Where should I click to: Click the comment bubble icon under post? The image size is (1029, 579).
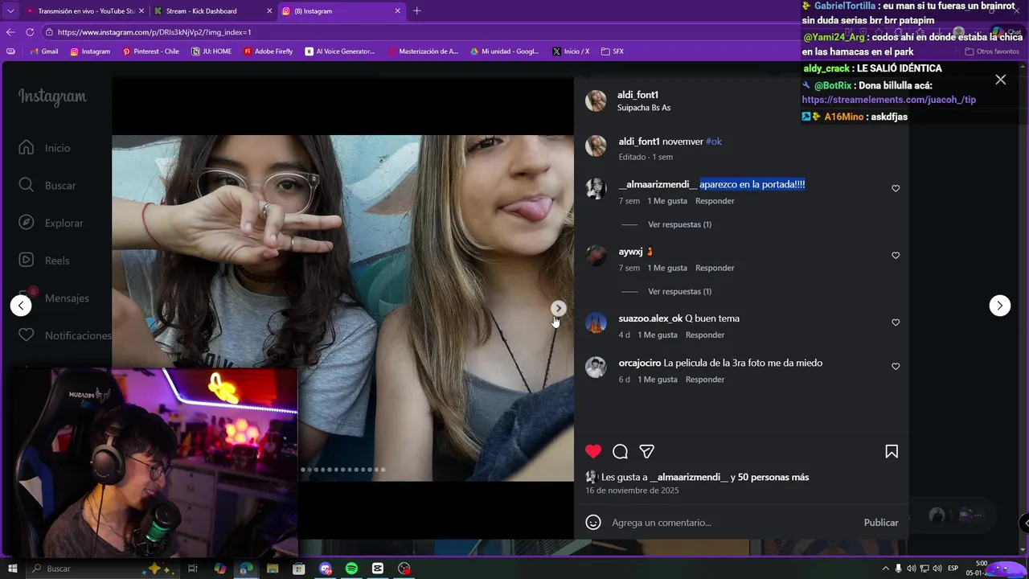pos(620,452)
